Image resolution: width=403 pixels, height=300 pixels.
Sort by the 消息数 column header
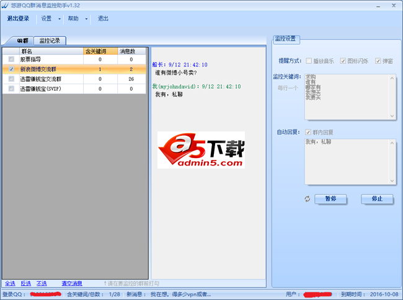[x=131, y=51]
